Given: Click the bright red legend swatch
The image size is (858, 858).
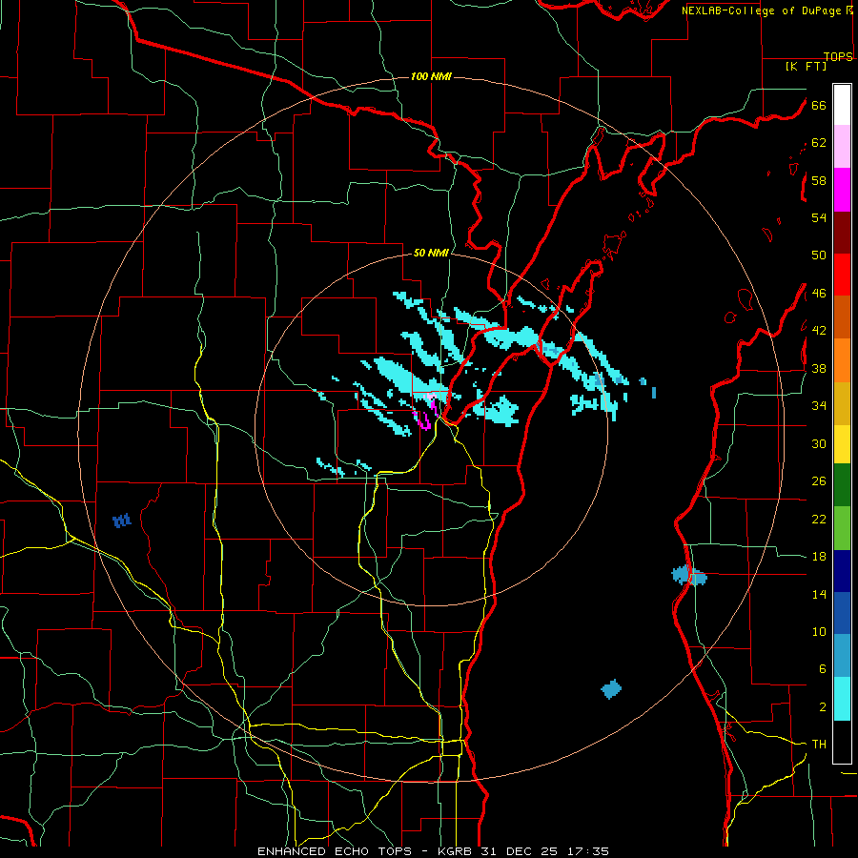Looking at the screenshot, I should 842,275.
